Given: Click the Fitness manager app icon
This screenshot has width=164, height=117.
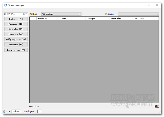Looking at the screenshot, I should coord(6,5).
